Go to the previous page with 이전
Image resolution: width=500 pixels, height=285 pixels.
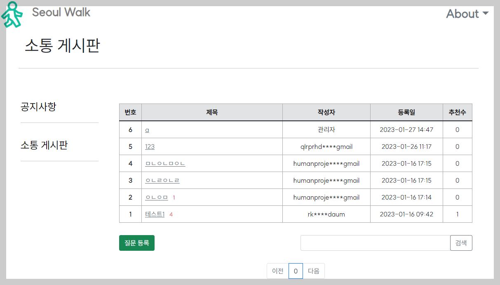tap(277, 271)
